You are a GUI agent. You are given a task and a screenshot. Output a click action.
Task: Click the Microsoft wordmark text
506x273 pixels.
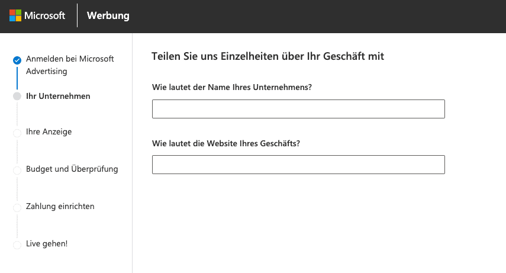coord(44,15)
